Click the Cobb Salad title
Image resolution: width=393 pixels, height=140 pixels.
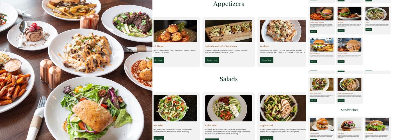pyautogui.click(x=211, y=125)
